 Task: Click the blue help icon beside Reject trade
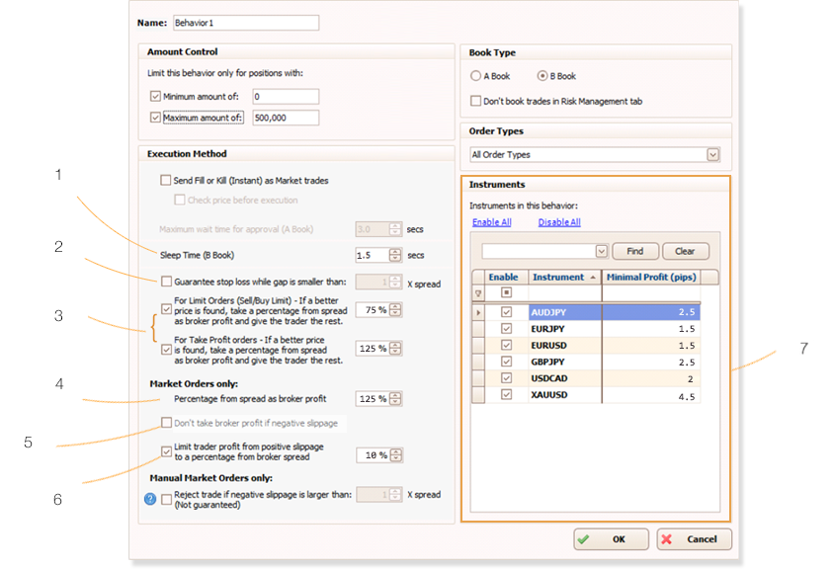(150, 499)
